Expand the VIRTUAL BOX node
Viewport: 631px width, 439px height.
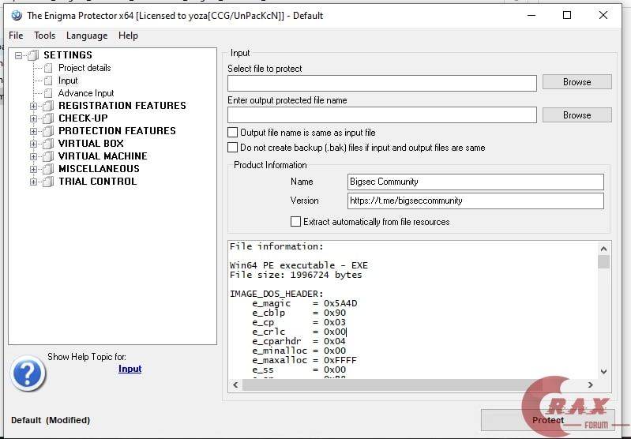[33, 144]
